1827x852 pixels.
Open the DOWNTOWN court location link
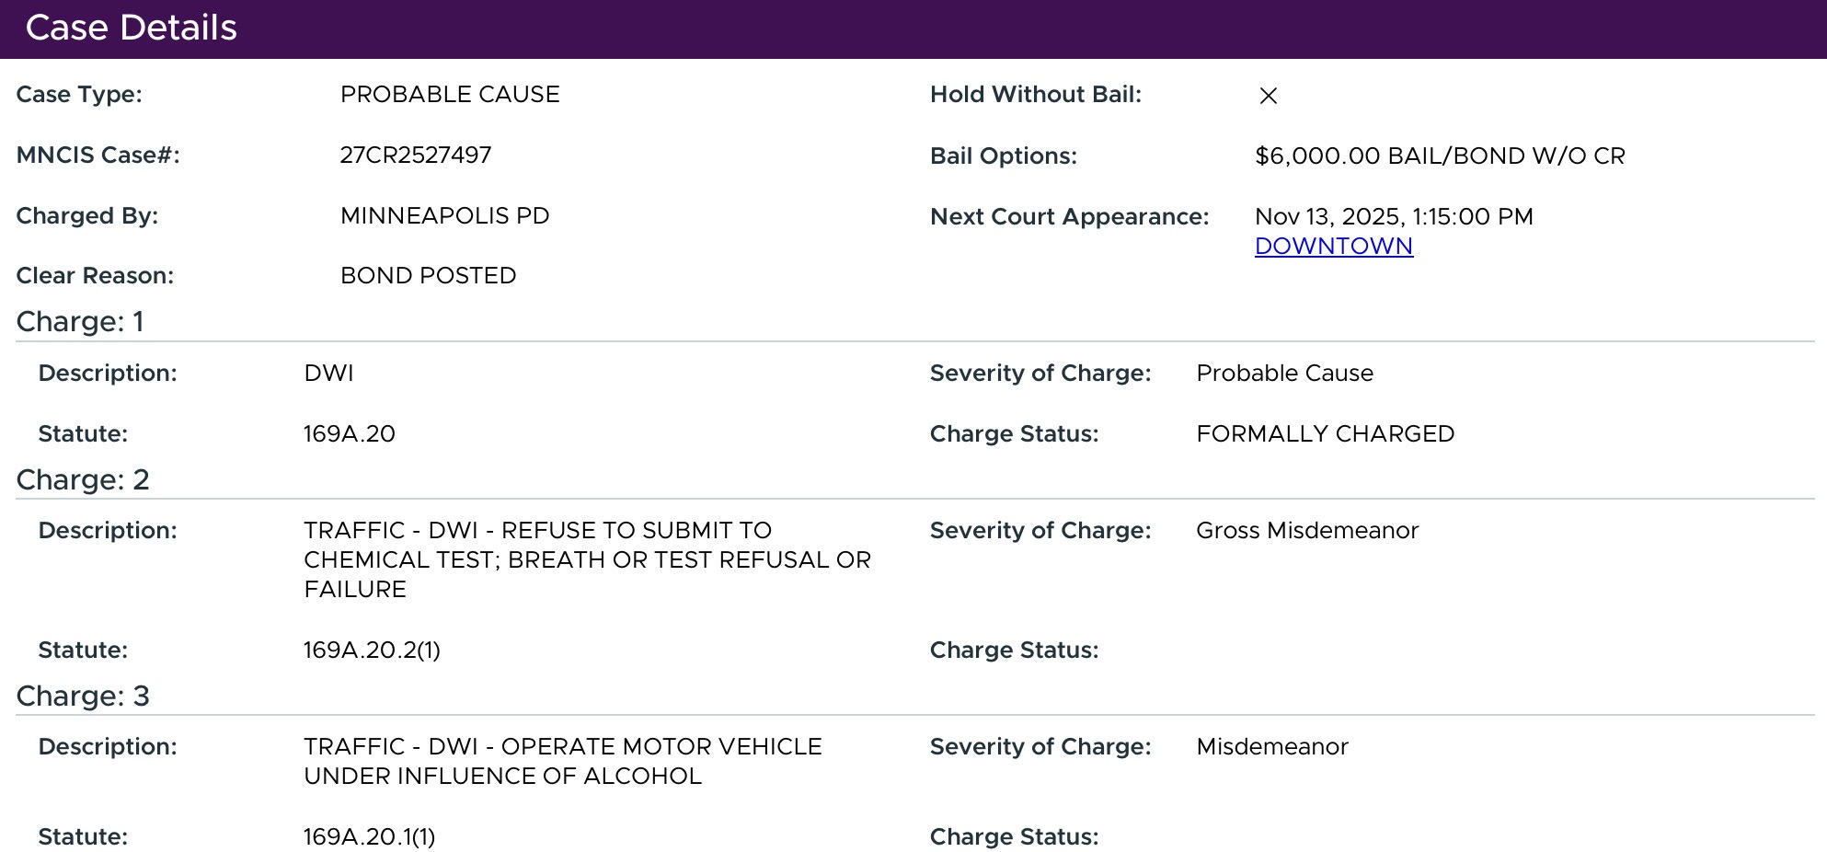1333,247
